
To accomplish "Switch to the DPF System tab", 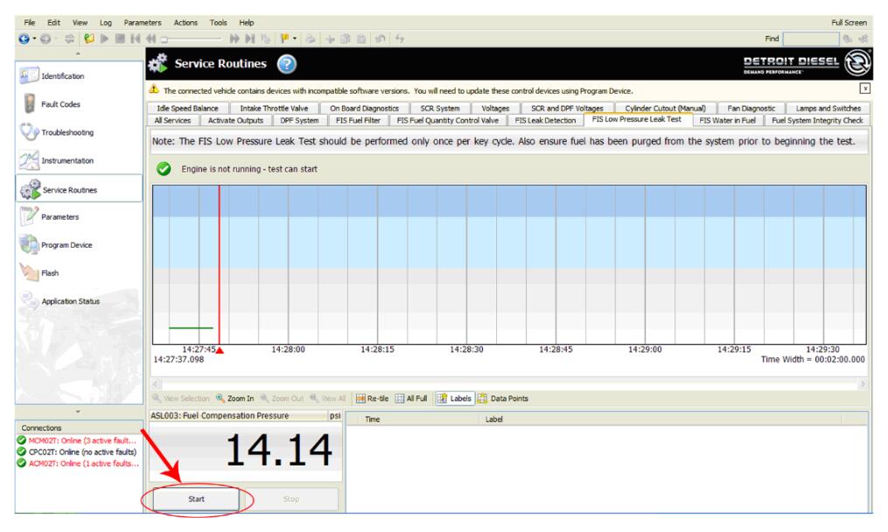I will [299, 120].
